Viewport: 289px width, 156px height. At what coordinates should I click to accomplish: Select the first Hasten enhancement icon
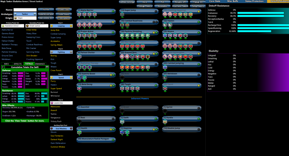tap(165, 25)
